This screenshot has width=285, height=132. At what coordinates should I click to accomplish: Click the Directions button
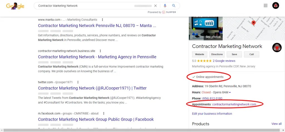217,54
